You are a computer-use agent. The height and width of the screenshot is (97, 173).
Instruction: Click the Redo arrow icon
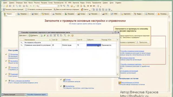34,6
